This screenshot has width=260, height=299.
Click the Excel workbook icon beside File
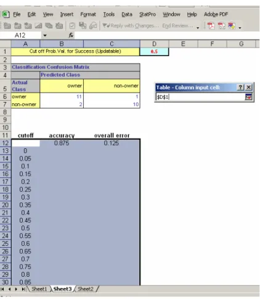click(6, 14)
